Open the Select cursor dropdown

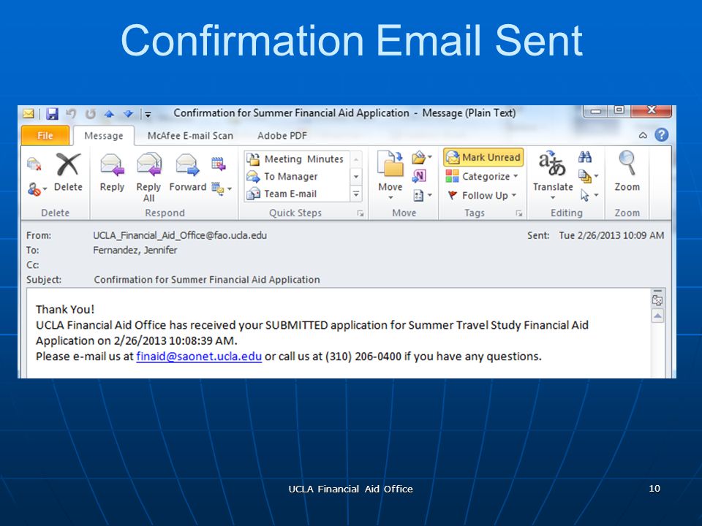tap(589, 195)
